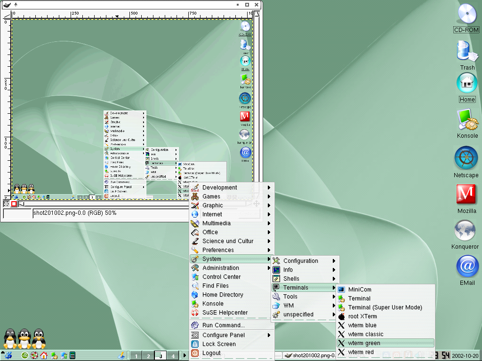This screenshot has width=482, height=361.
Task: Choose Terminal (Super User Mode) entry
Action: [x=386, y=307]
